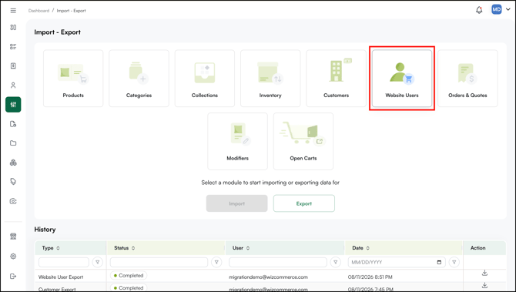This screenshot has height=292, width=516.
Task: Sort history by Type column
Action: 58,248
